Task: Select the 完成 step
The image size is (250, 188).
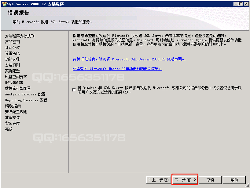Action: coord(9,129)
